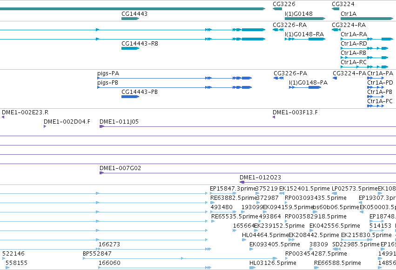Click the 372987 EST label
This screenshot has width=396, height=270.
268,198
